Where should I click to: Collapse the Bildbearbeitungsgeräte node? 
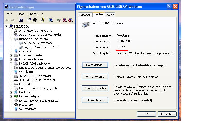(11, 39)
